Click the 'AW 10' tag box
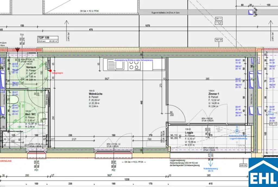 point(273,124)
